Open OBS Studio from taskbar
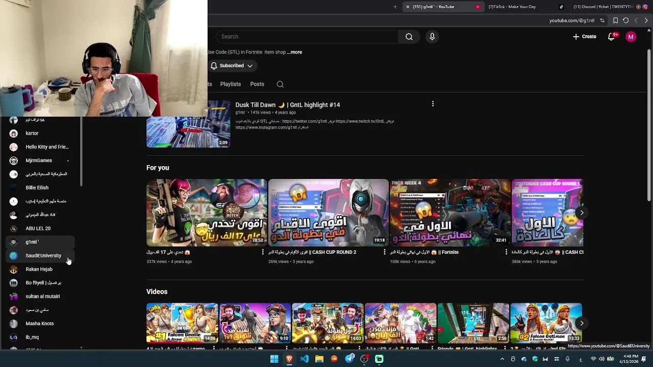 (364, 359)
